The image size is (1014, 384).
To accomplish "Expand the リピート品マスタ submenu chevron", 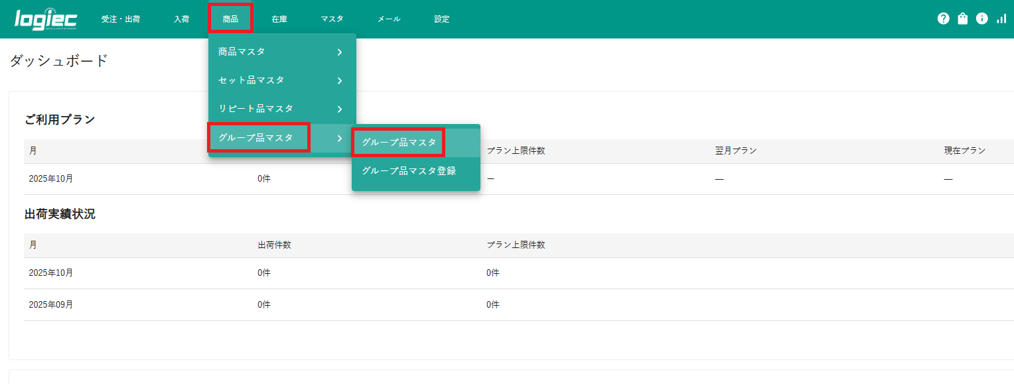I will (339, 109).
